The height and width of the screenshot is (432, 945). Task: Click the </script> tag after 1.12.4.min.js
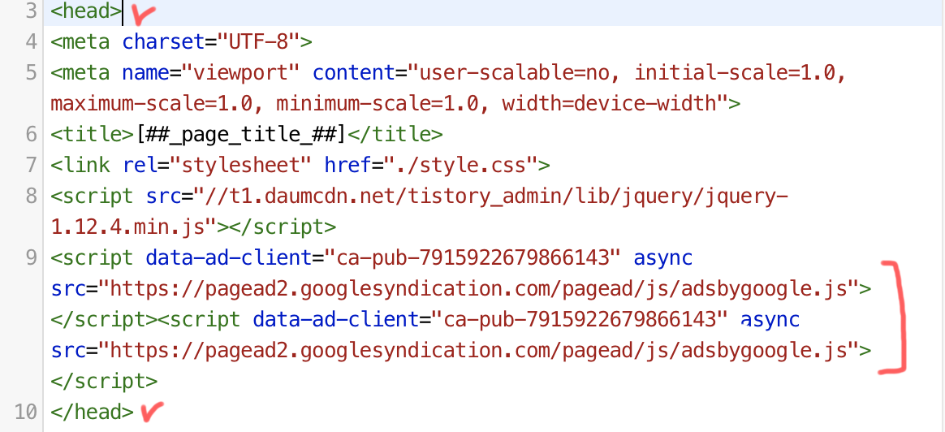[282, 227]
